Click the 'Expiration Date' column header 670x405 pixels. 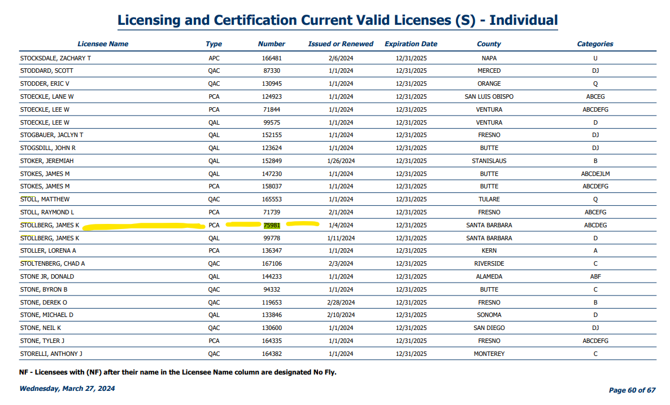411,44
